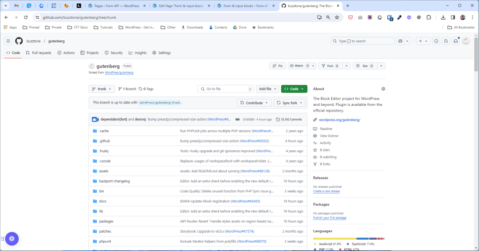Open the About section settings gear
Viewport: 479px width, 251px height.
(x=383, y=89)
